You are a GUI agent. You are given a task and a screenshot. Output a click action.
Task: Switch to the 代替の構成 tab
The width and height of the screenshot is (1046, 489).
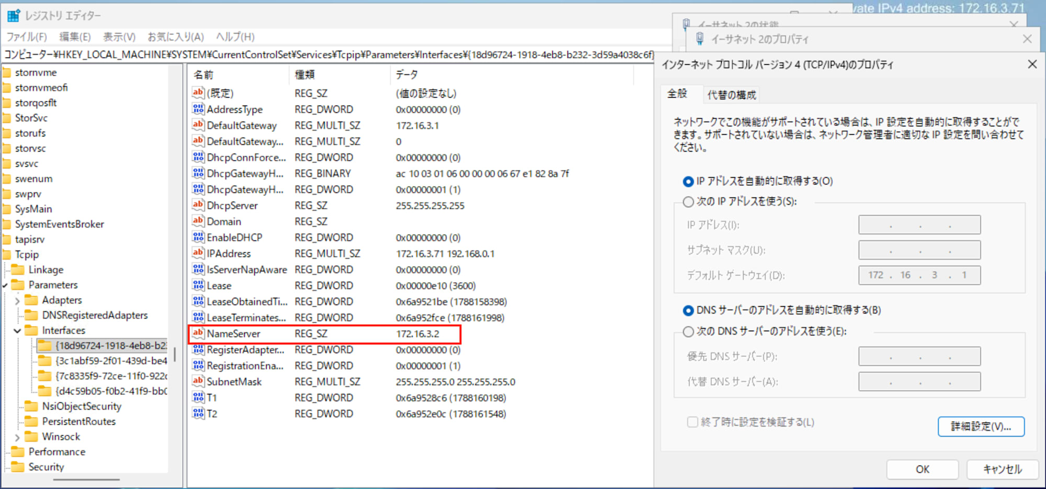click(x=732, y=95)
